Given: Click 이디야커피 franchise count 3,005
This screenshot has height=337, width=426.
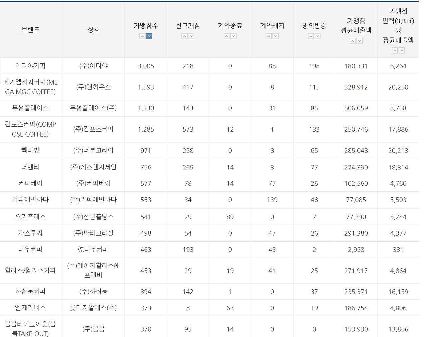Looking at the screenshot, I should pyautogui.click(x=146, y=66).
